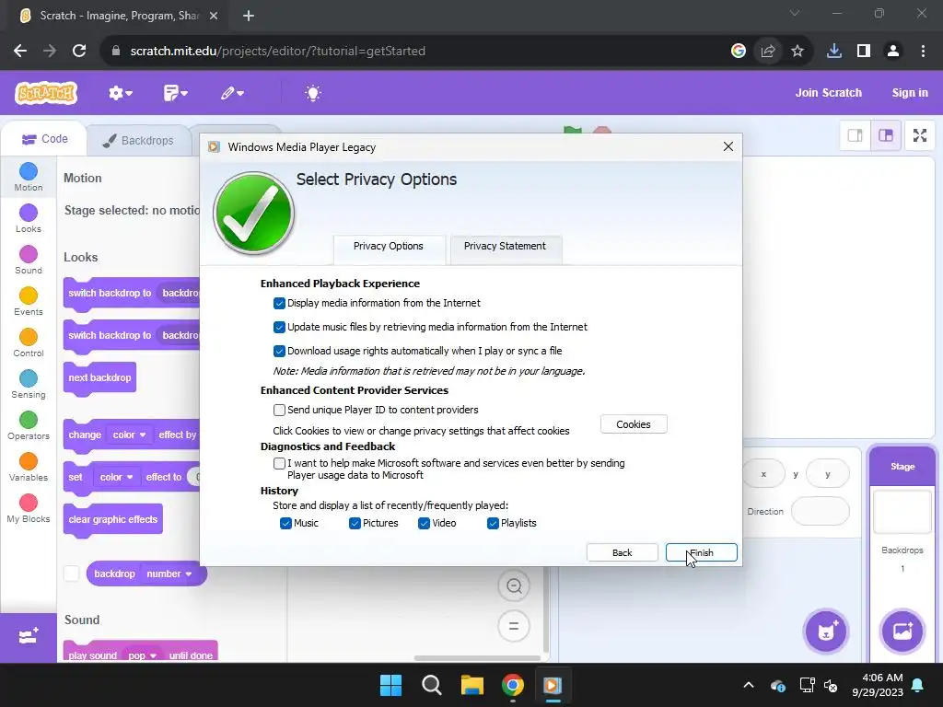The height and width of the screenshot is (707, 943).
Task: Toggle Download usage rights automatically checkbox
Action: click(x=279, y=351)
